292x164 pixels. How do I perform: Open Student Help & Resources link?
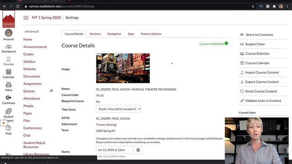click(x=34, y=145)
